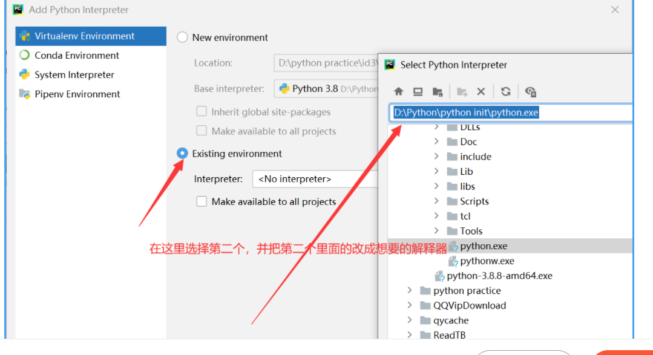653x355 pixels.
Task: Select python.exe in the file tree
Action: tap(483, 246)
